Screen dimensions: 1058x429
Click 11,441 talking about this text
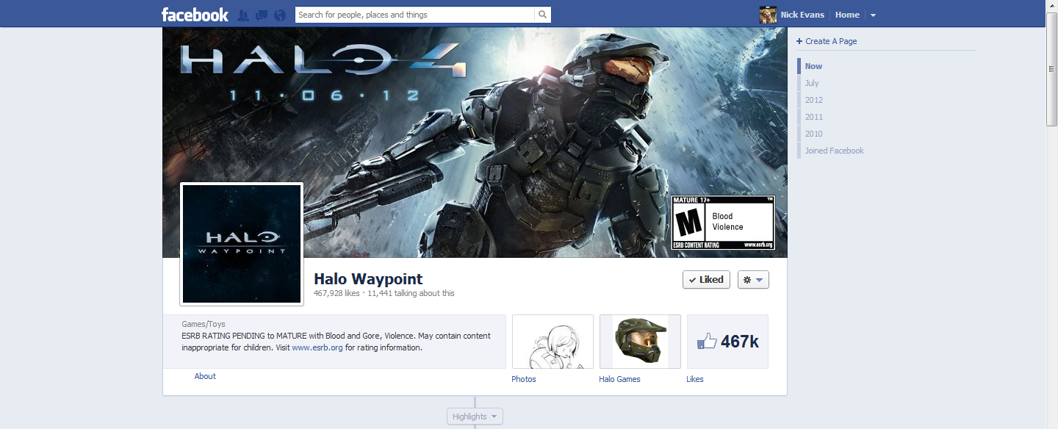point(411,293)
